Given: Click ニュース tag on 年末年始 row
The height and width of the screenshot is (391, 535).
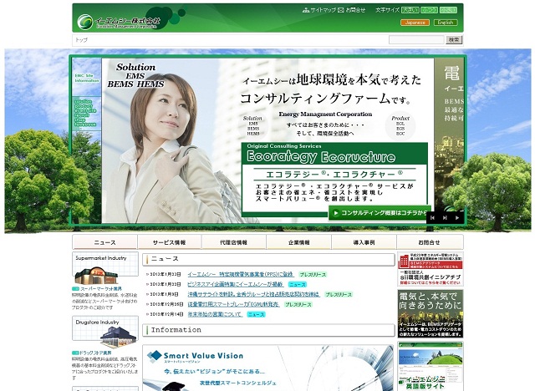Looking at the screenshot, I should click(257, 314).
